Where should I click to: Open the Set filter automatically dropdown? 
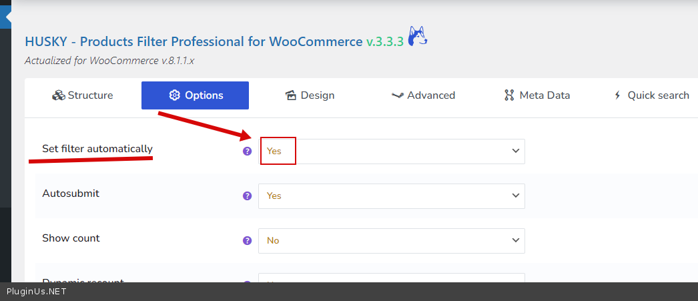(x=391, y=152)
